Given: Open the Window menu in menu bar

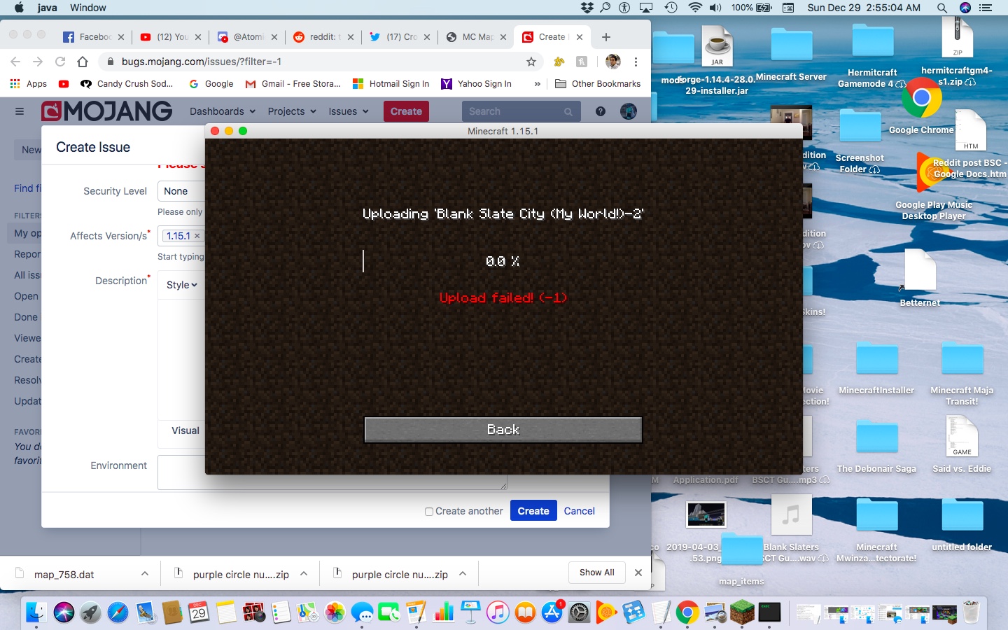Looking at the screenshot, I should [x=88, y=8].
